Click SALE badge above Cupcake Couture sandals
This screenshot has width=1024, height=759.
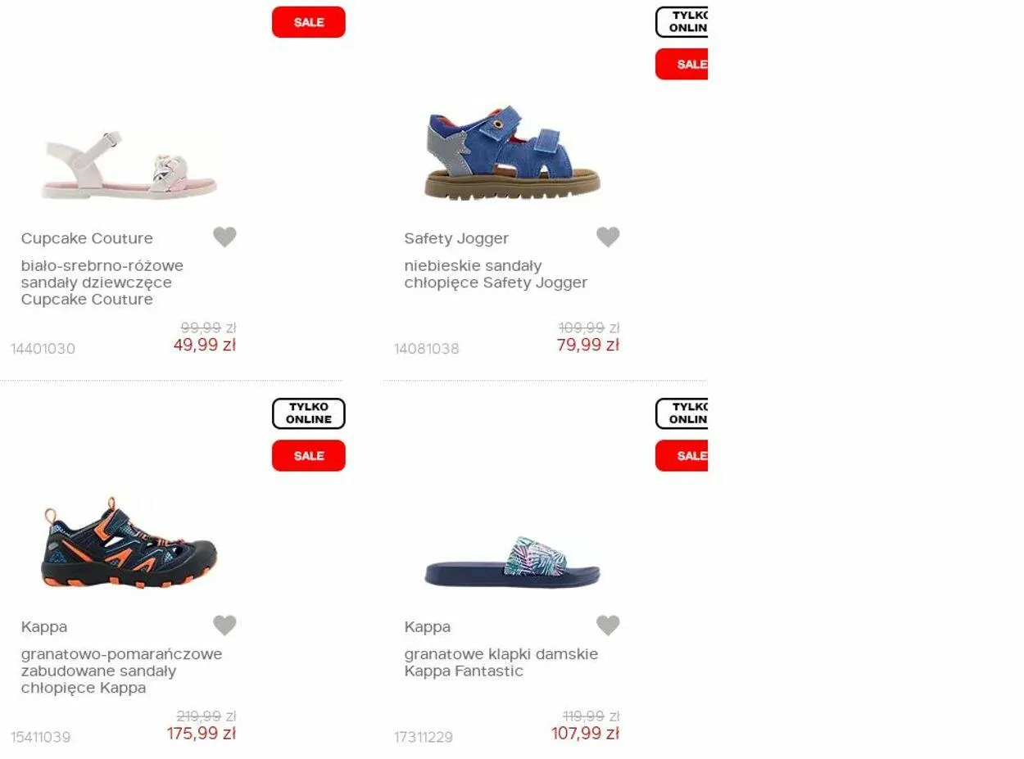[x=309, y=22]
